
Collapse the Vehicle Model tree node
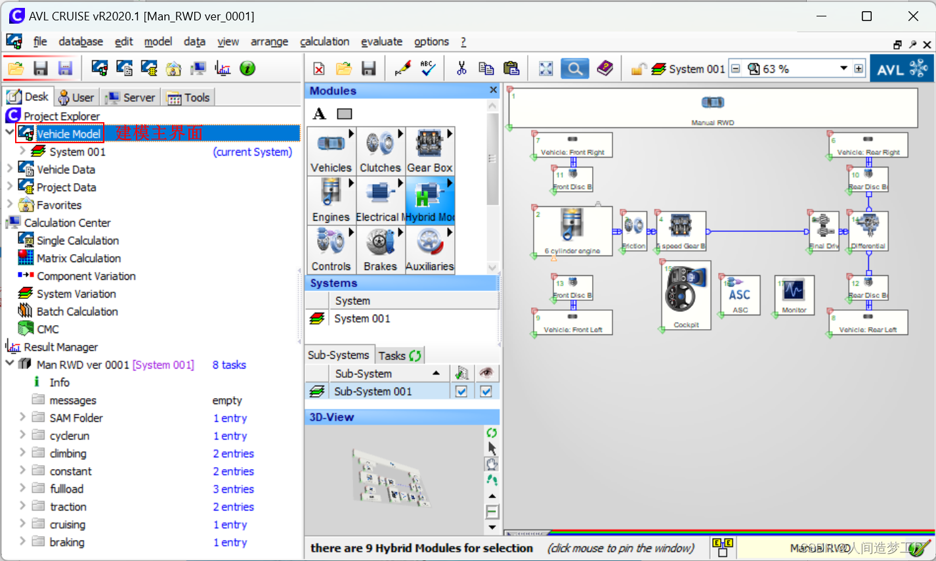pyautogui.click(x=10, y=133)
